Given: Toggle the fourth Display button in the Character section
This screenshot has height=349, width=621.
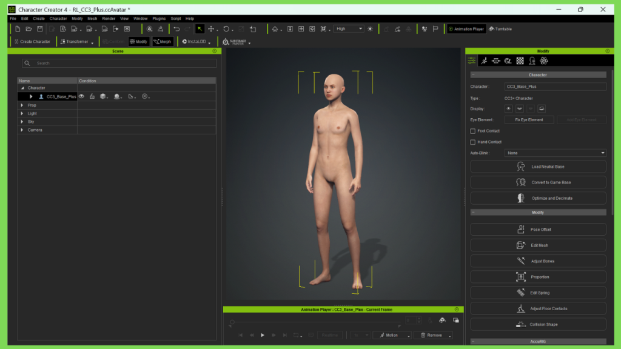Looking at the screenshot, I should (x=542, y=108).
